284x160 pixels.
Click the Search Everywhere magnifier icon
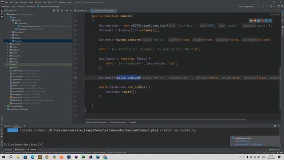pyautogui.click(x=282, y=6)
